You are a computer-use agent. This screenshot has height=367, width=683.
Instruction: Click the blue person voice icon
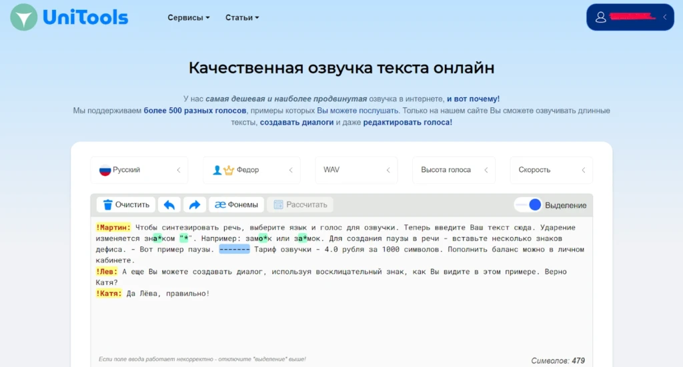pyautogui.click(x=217, y=170)
